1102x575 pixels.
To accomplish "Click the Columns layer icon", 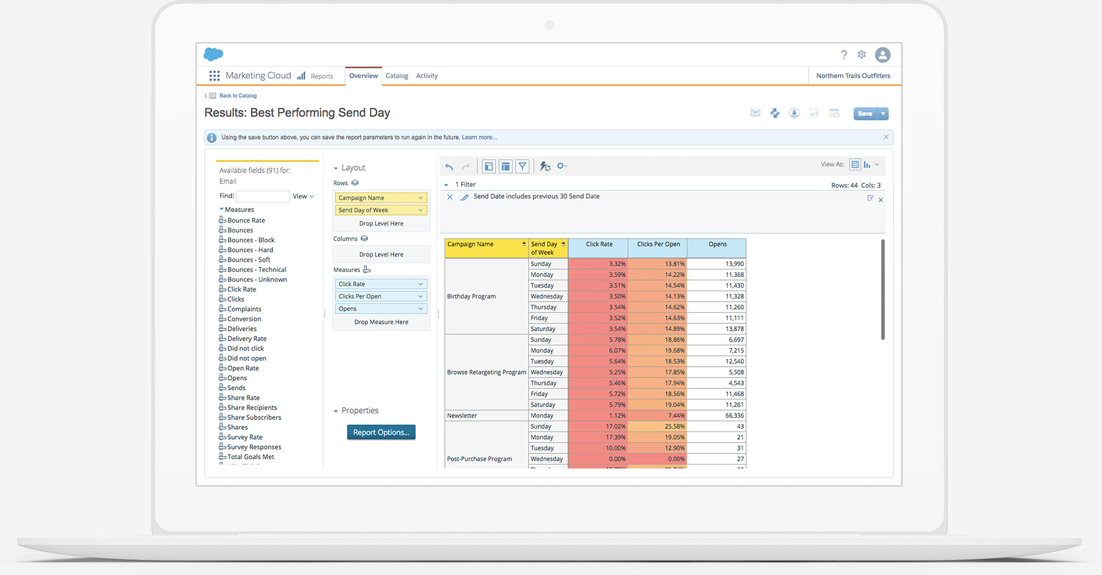I will (x=364, y=238).
